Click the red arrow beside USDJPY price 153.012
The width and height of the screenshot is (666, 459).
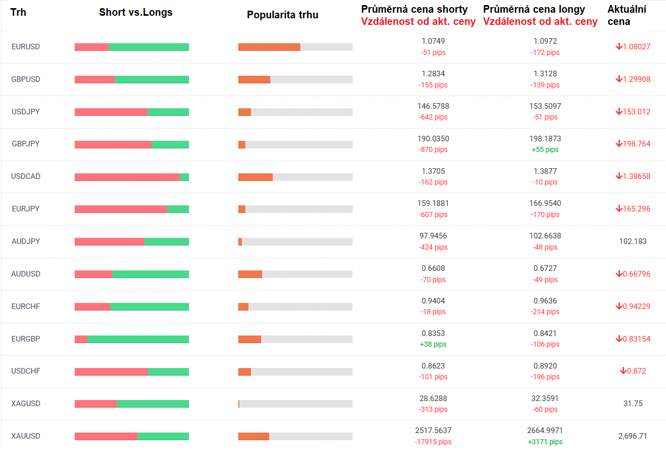pyautogui.click(x=619, y=112)
